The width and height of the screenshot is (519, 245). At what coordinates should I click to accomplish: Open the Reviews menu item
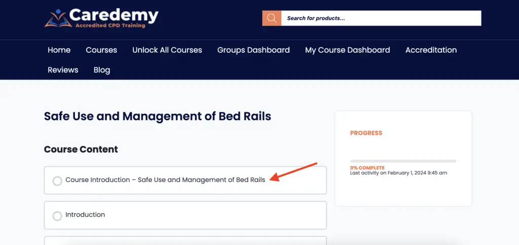(x=63, y=70)
